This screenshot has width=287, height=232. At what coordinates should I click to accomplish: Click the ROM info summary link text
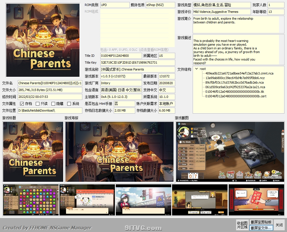pos(134,50)
